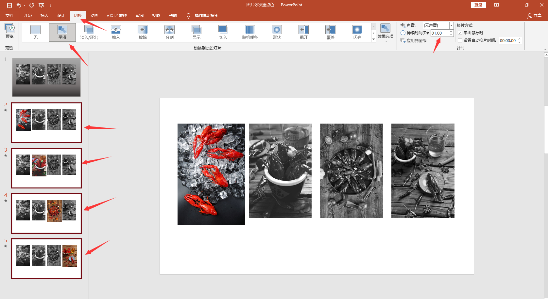Select the 形状 shape transition
The width and height of the screenshot is (548, 299).
(277, 32)
